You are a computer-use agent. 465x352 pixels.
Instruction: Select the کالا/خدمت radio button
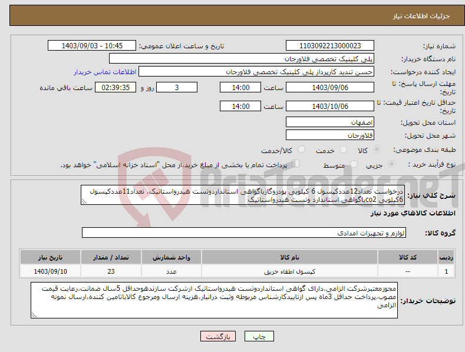[301, 149]
